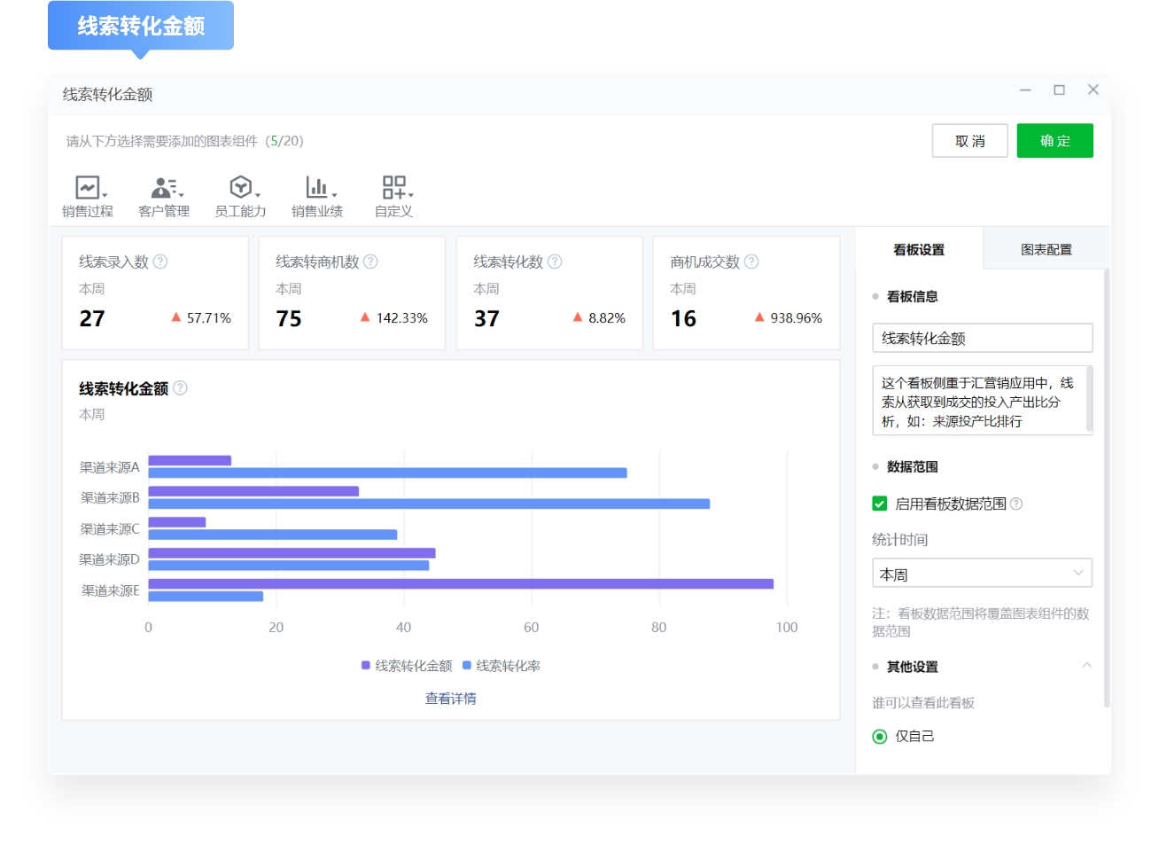Disable the 启用看板数据范围 checkbox
The height and width of the screenshot is (844, 1159).
point(879,504)
